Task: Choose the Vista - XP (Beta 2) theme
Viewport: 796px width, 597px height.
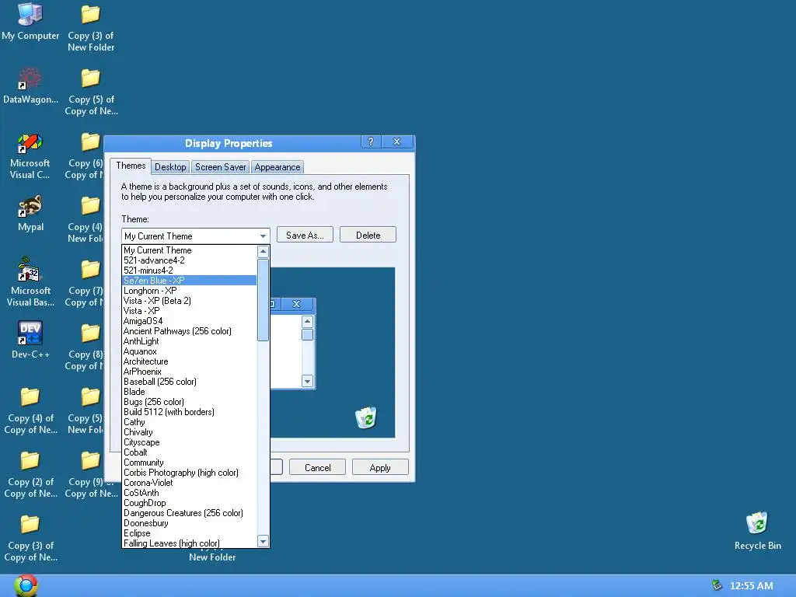Action: pyautogui.click(x=190, y=301)
